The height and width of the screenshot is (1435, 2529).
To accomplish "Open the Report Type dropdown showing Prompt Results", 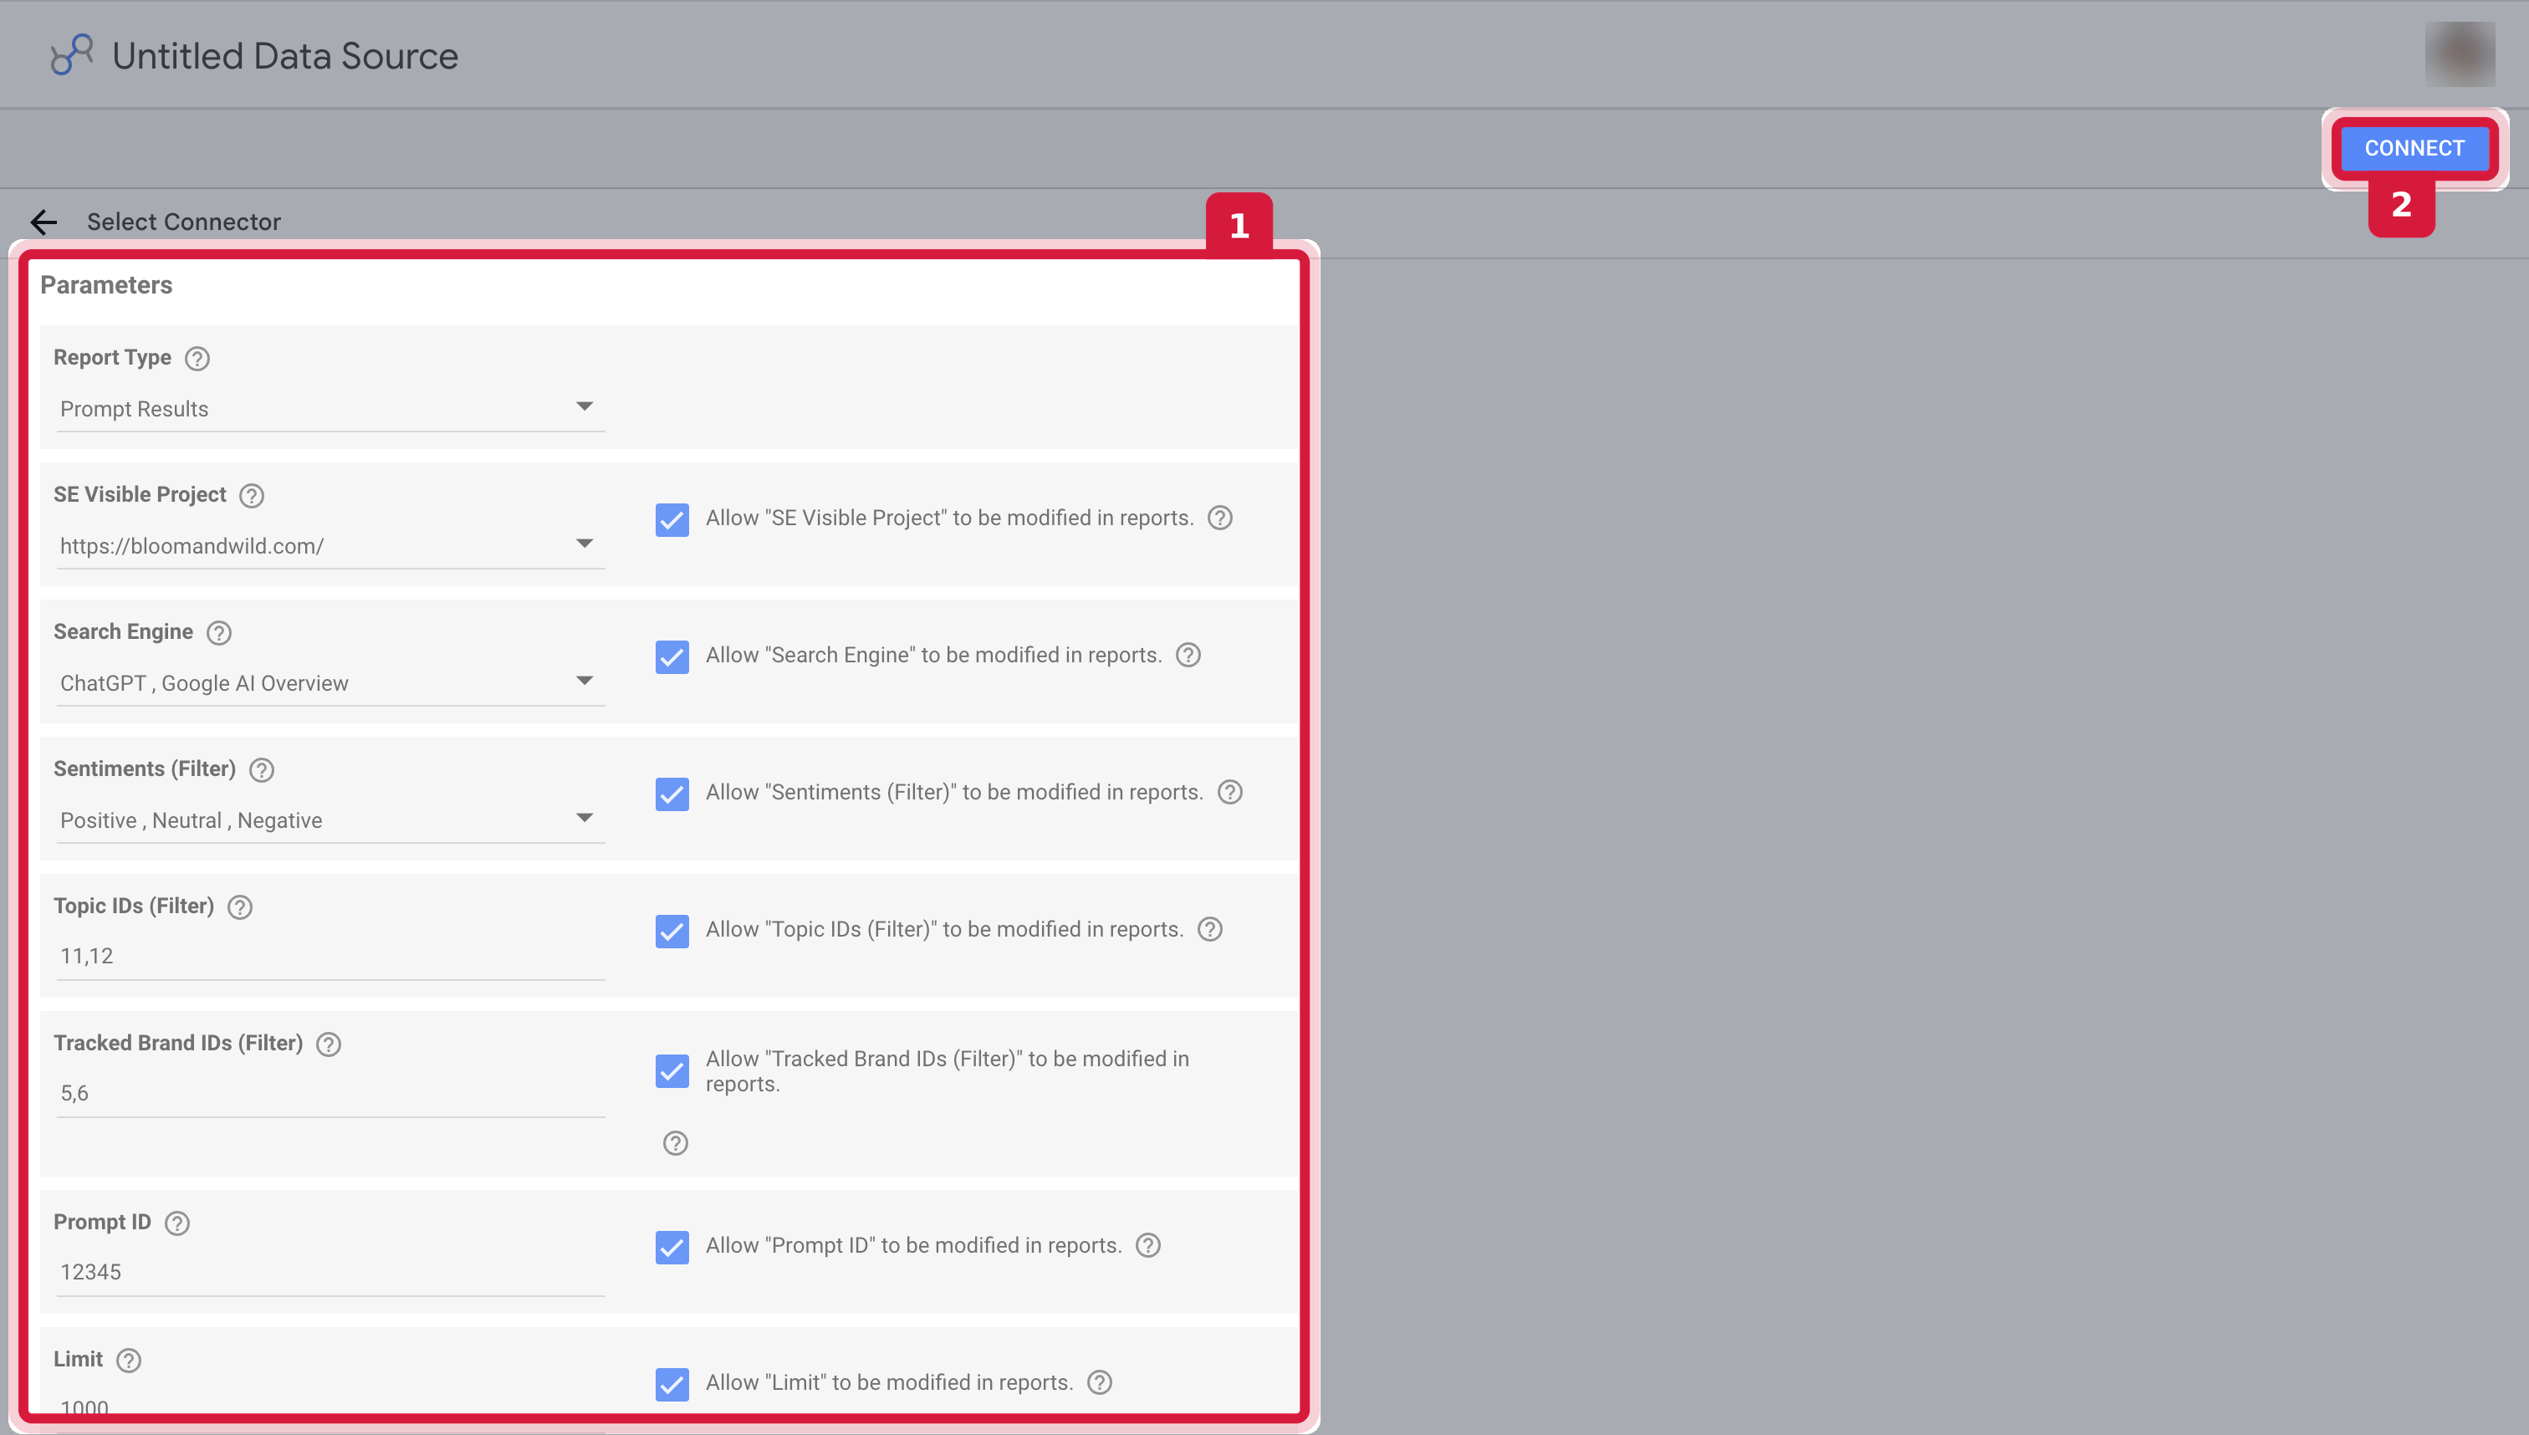I will (x=330, y=408).
